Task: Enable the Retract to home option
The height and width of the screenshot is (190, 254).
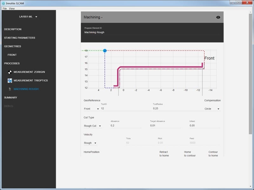Action: 163,154
